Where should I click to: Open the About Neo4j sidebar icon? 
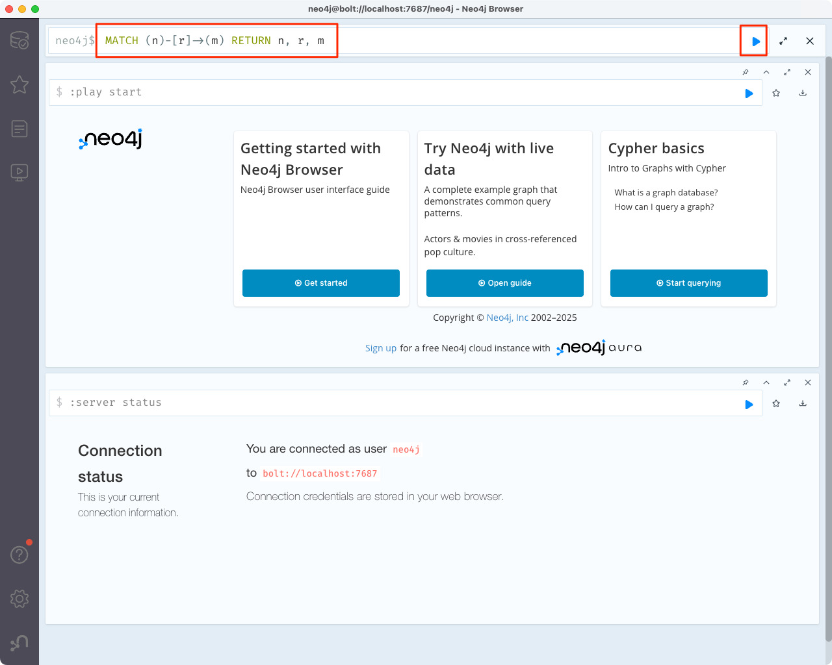pos(19,643)
